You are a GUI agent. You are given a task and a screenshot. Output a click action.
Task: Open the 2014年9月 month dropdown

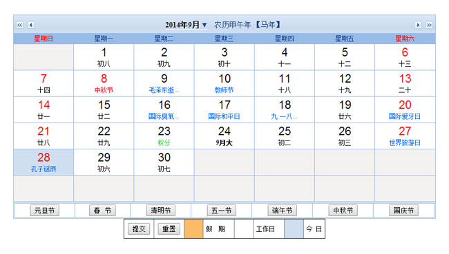pos(186,25)
